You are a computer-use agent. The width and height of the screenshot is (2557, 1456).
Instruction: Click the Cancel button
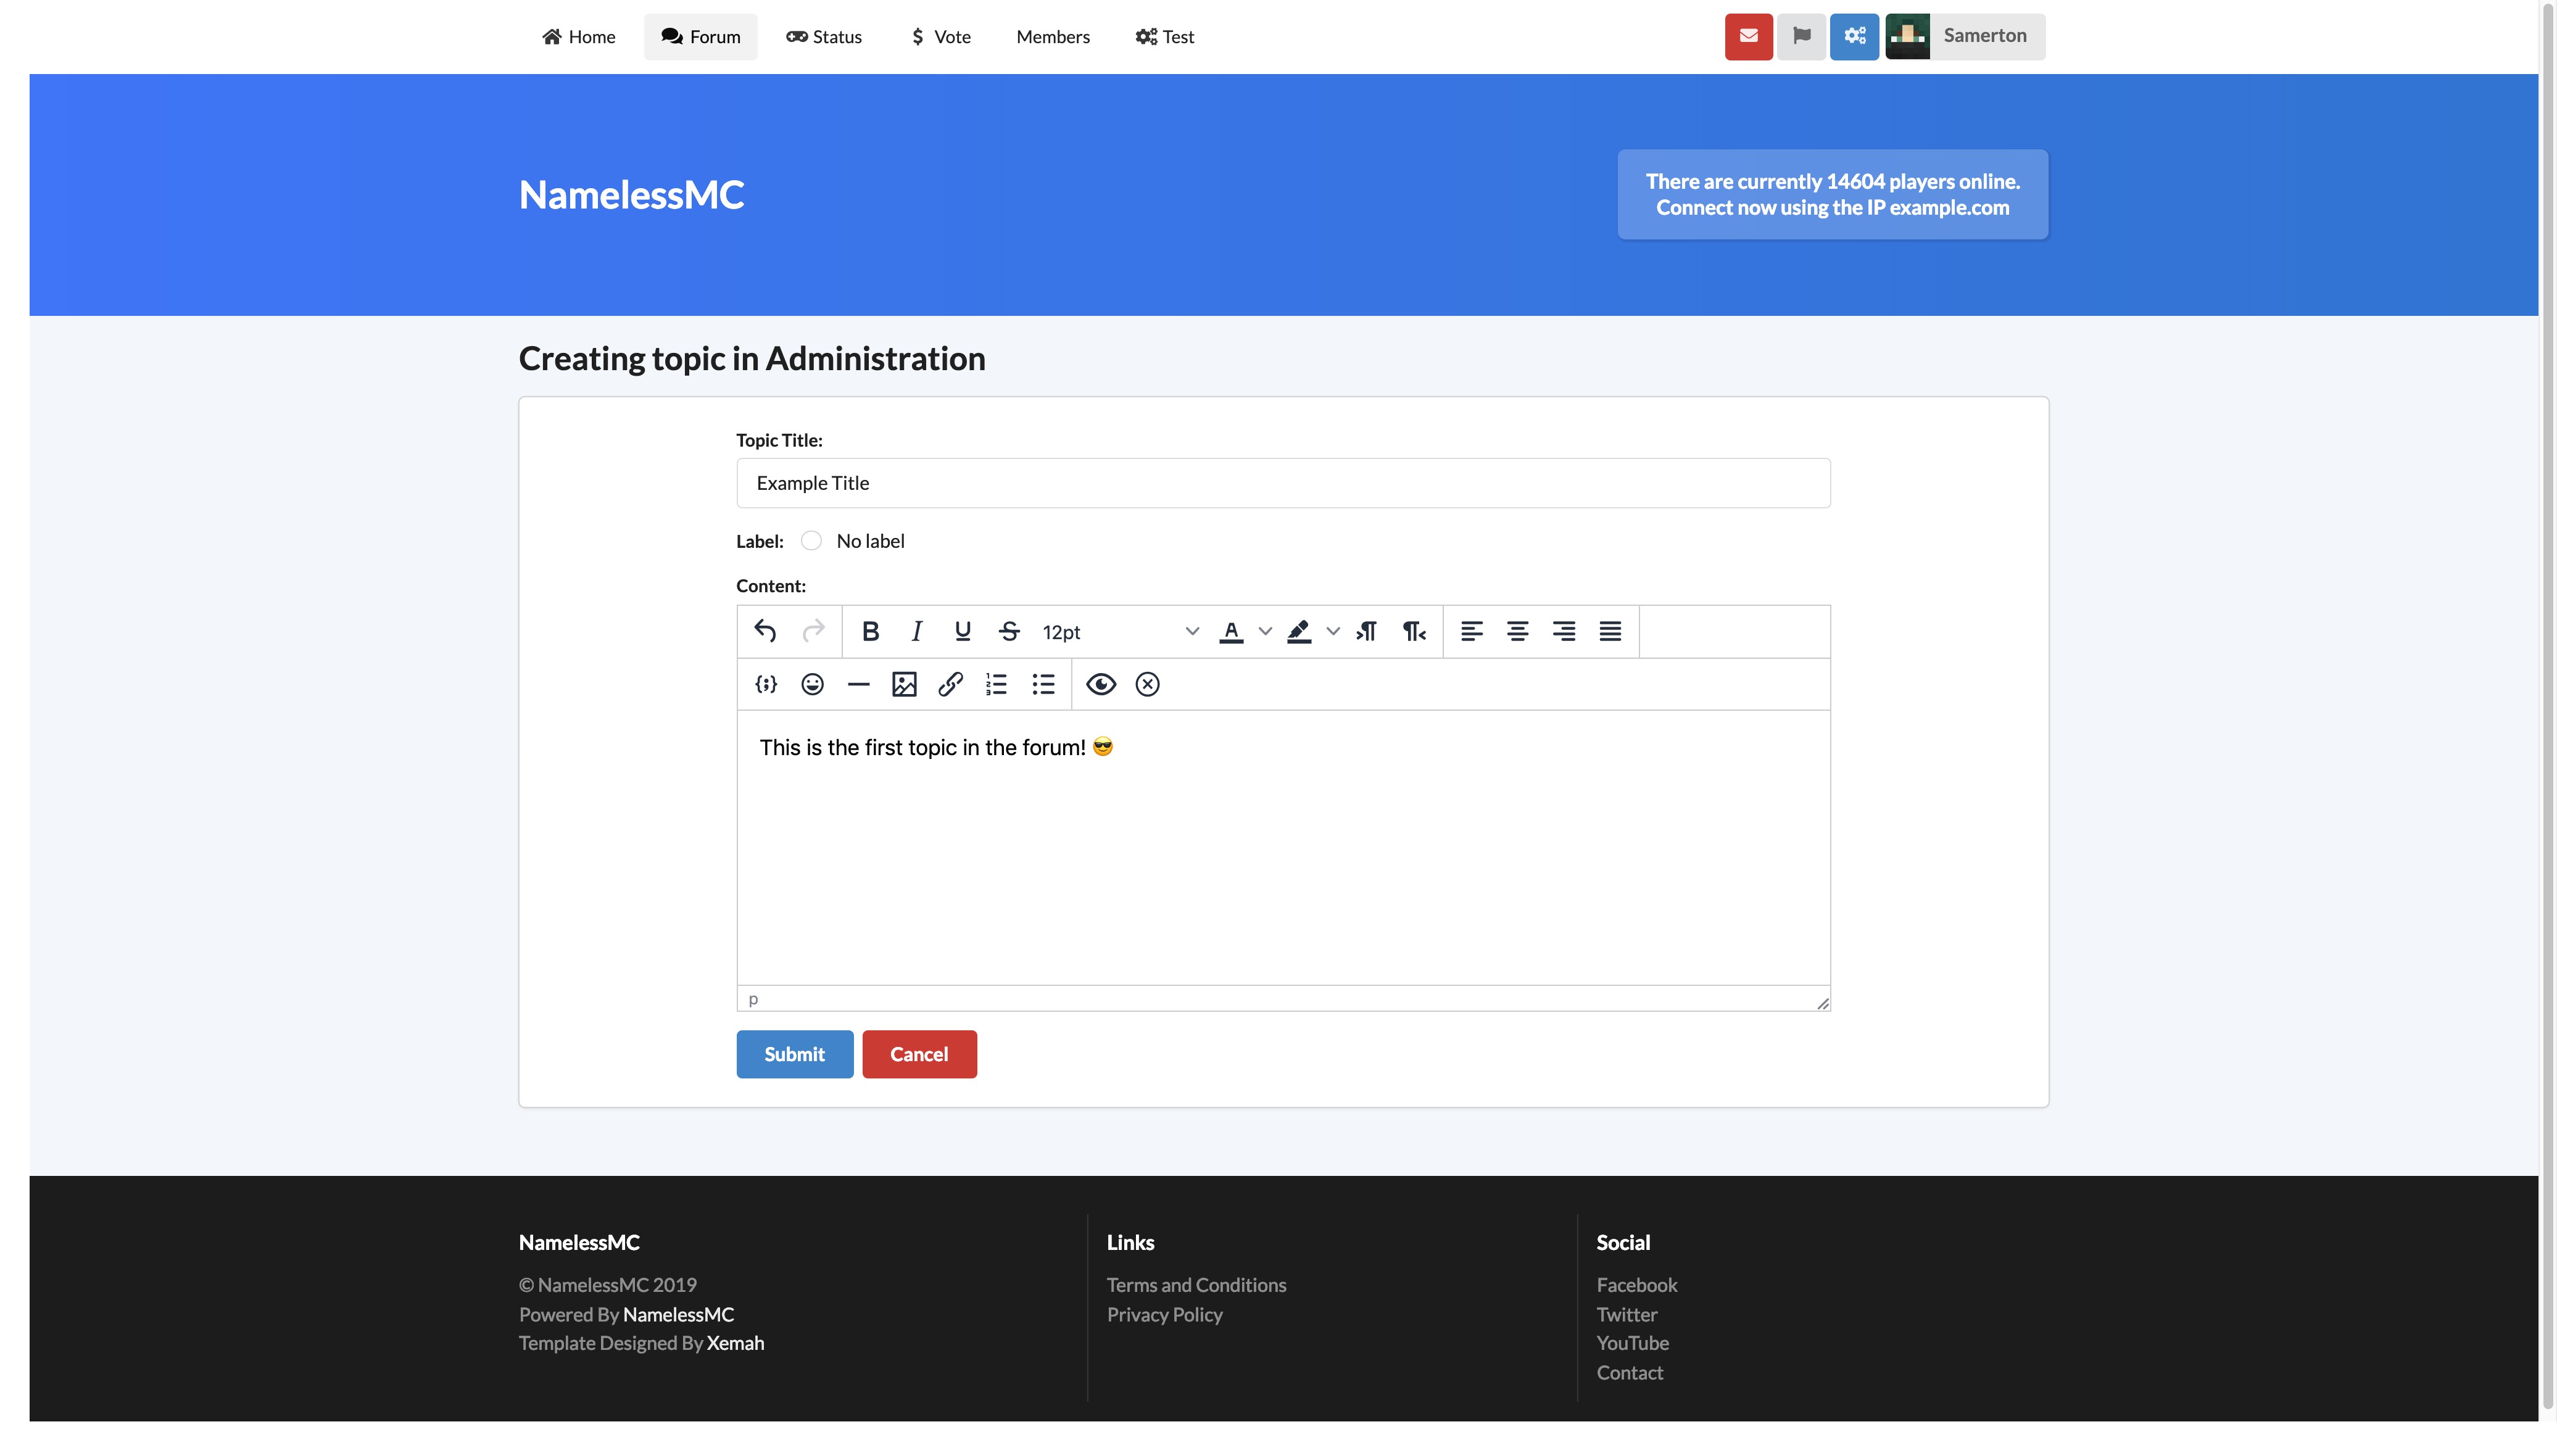click(918, 1054)
